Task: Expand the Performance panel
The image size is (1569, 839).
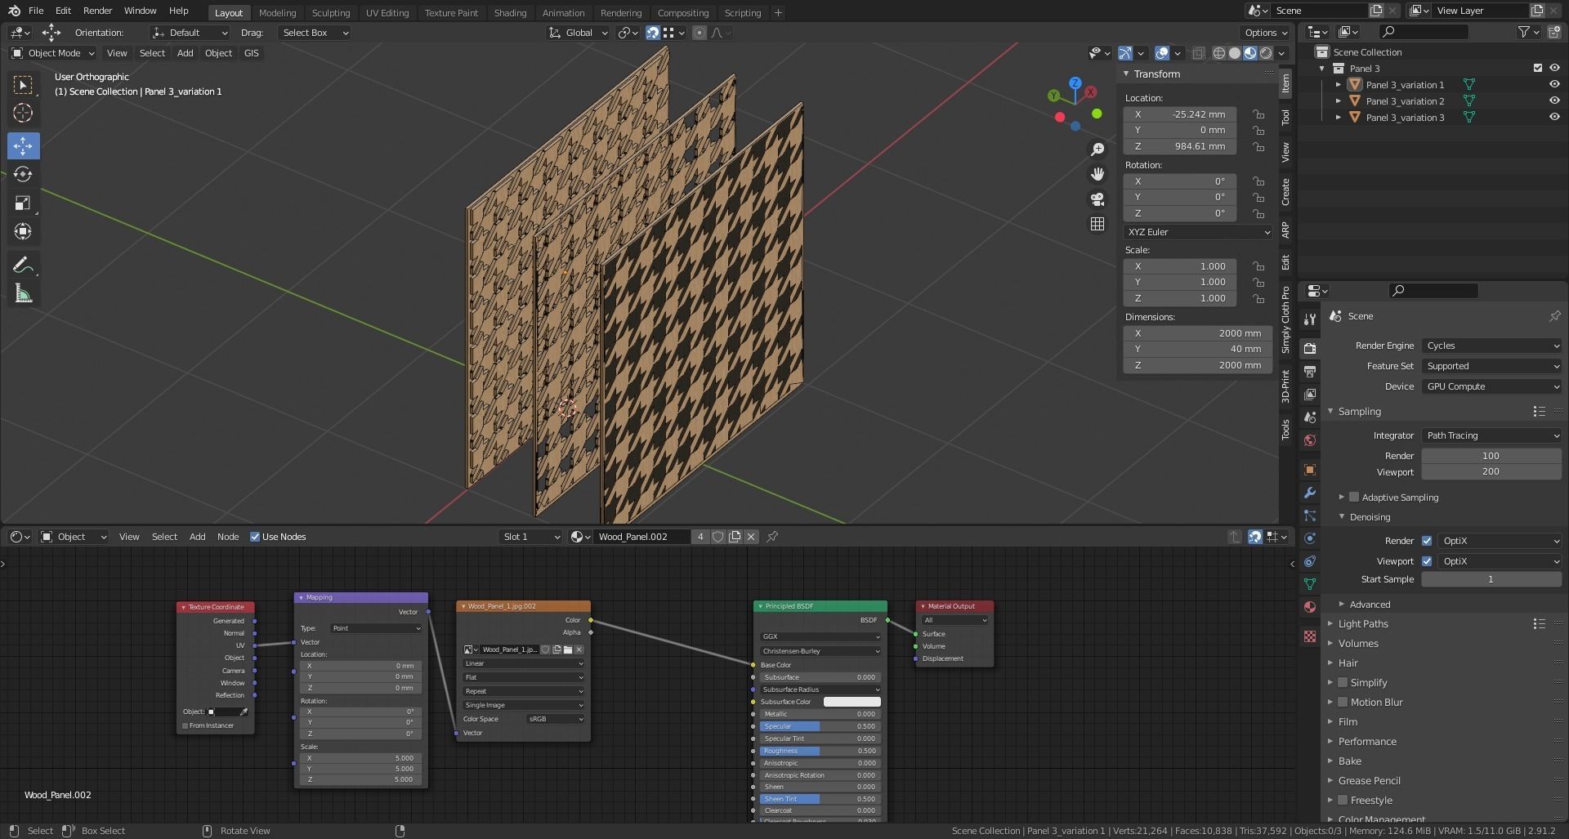Action: (x=1367, y=741)
